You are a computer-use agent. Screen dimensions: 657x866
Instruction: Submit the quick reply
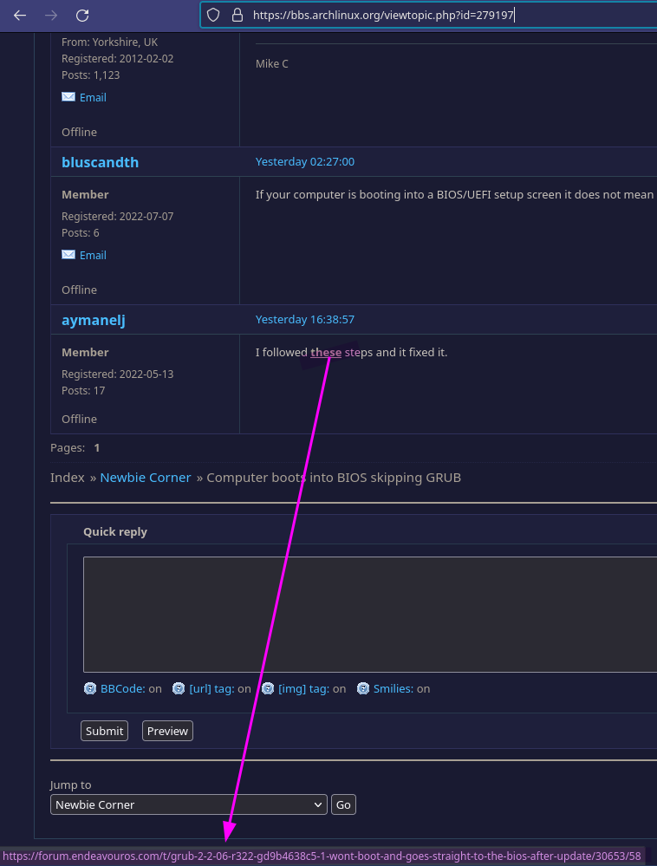click(104, 731)
